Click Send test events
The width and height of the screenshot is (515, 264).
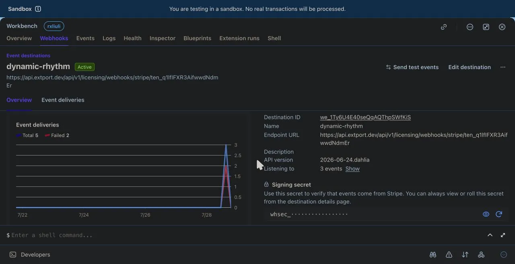412,67
